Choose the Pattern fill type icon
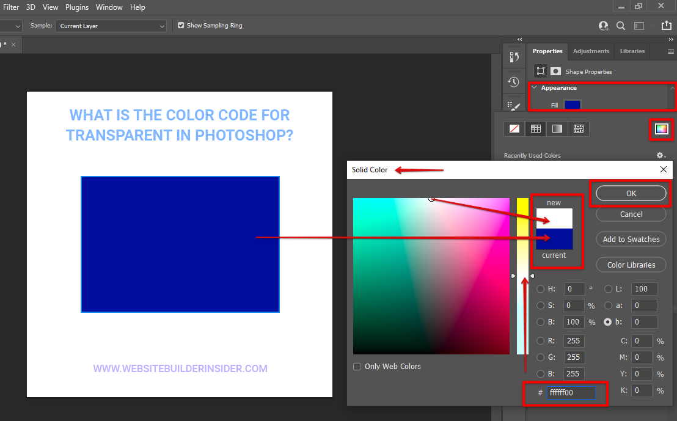The height and width of the screenshot is (421, 677). 578,129
